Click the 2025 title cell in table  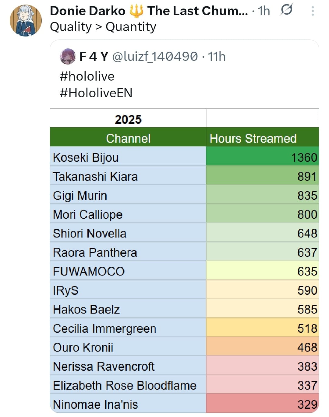(128, 119)
